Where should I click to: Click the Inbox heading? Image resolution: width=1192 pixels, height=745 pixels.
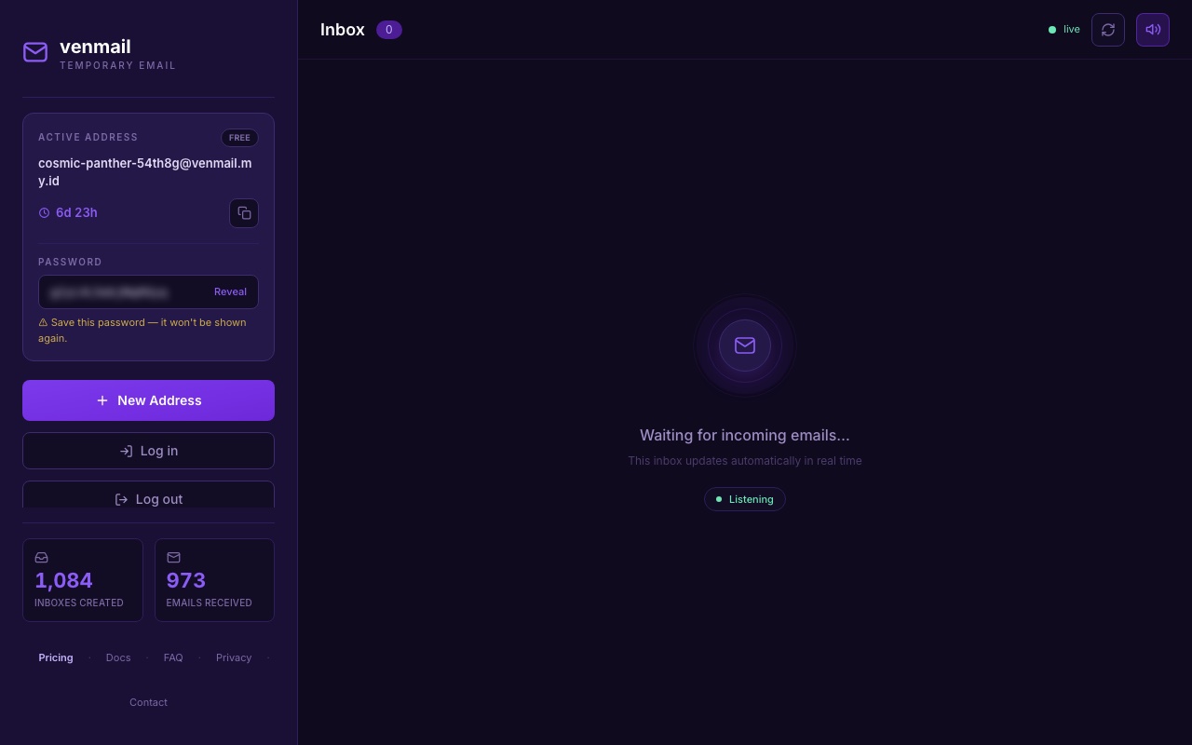[343, 30]
